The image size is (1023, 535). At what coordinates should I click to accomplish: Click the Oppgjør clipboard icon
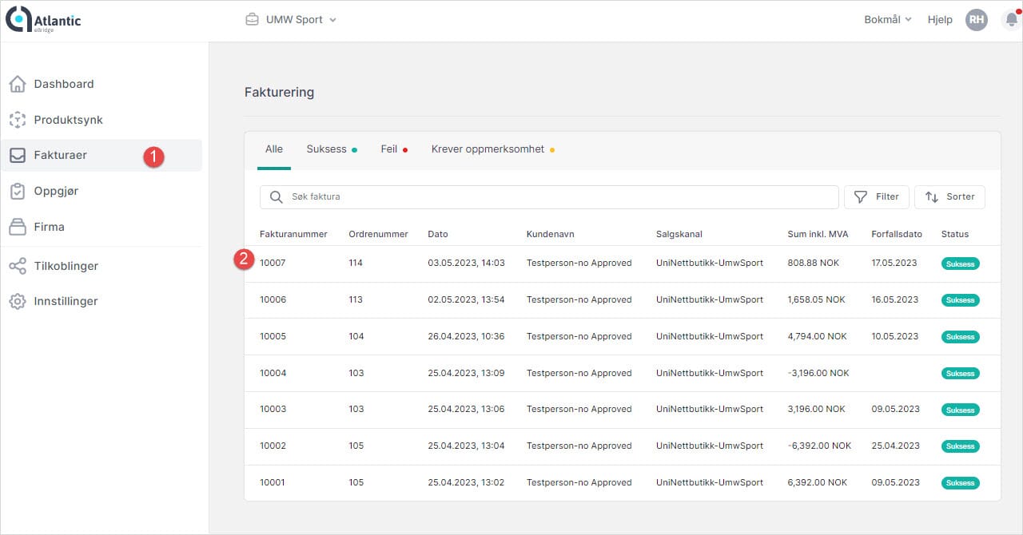click(x=17, y=191)
